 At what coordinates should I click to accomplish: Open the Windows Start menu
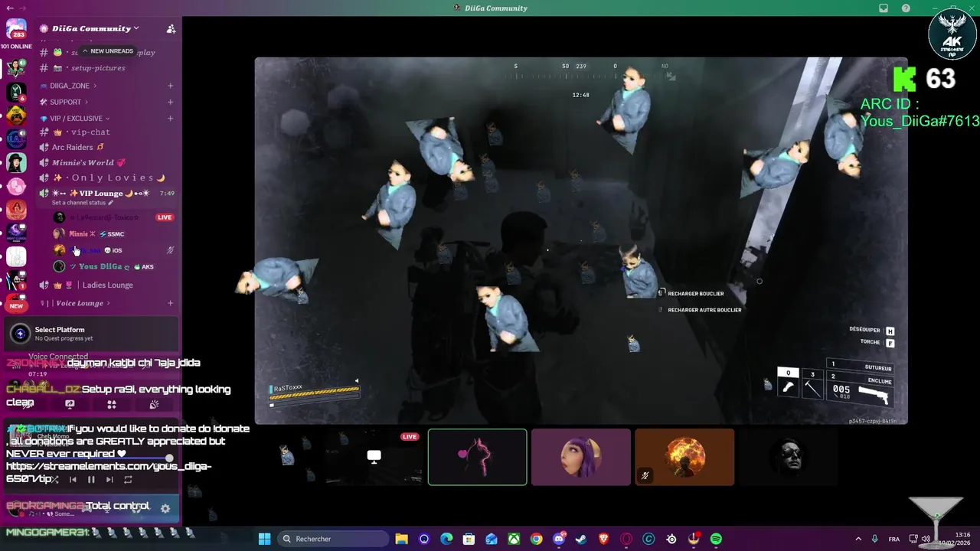(264, 539)
